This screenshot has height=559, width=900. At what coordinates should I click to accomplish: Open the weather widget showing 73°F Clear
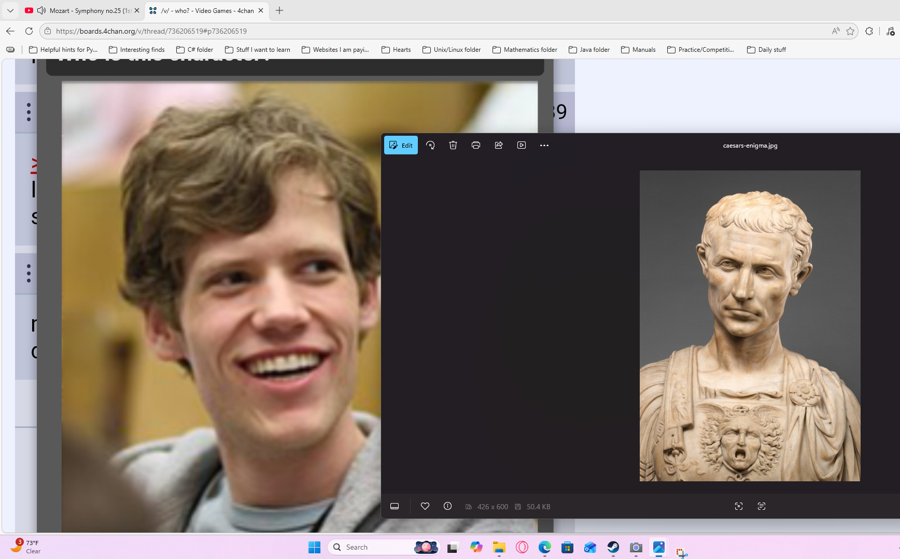26,547
